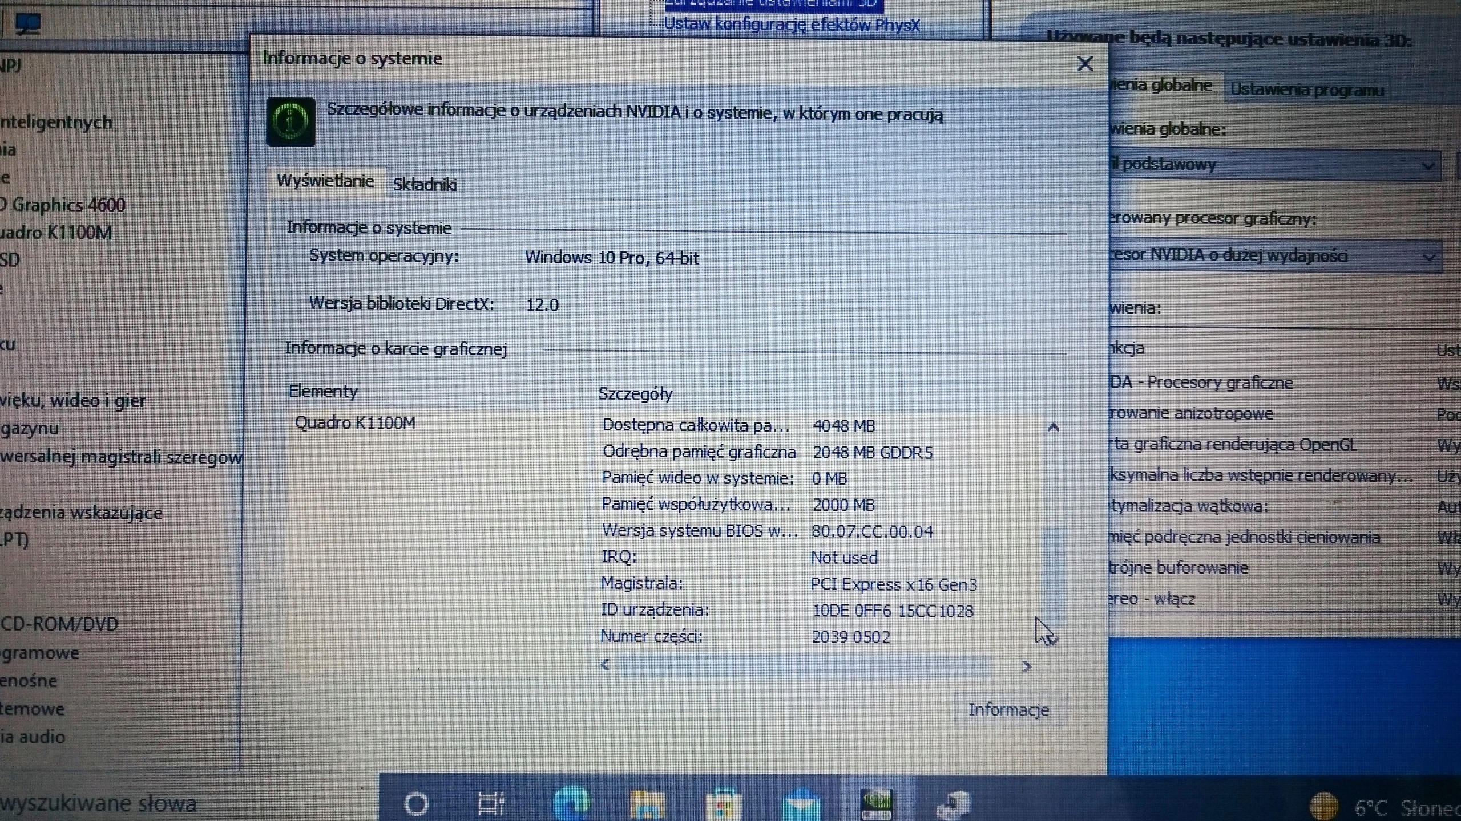The width and height of the screenshot is (1461, 821).
Task: Open File Explorer from taskbar
Action: pyautogui.click(x=647, y=805)
